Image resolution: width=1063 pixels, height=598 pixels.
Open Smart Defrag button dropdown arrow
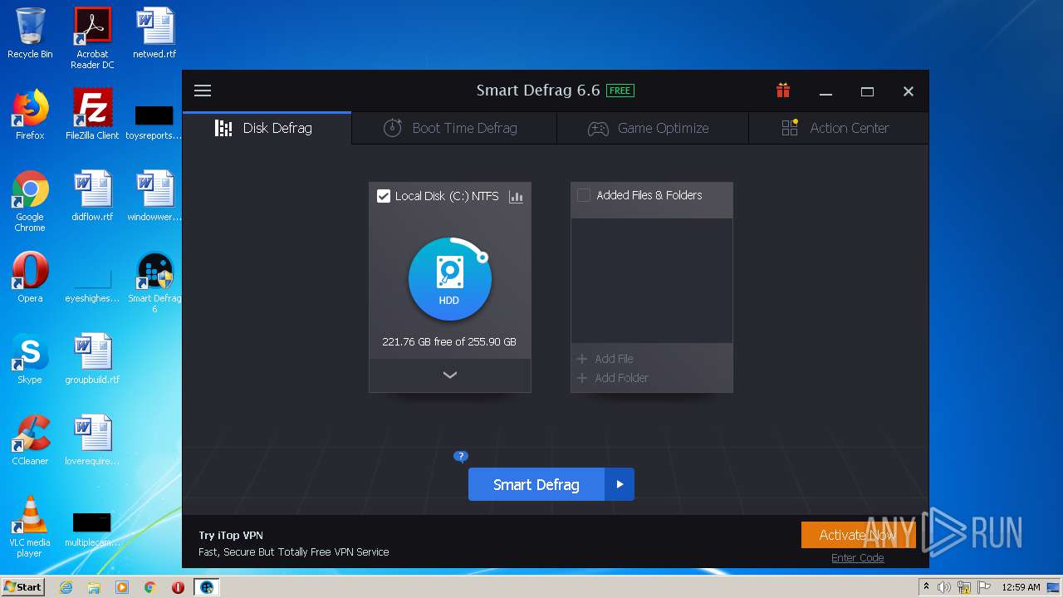(620, 484)
